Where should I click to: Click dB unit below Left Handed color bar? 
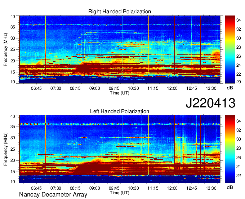[230, 187]
